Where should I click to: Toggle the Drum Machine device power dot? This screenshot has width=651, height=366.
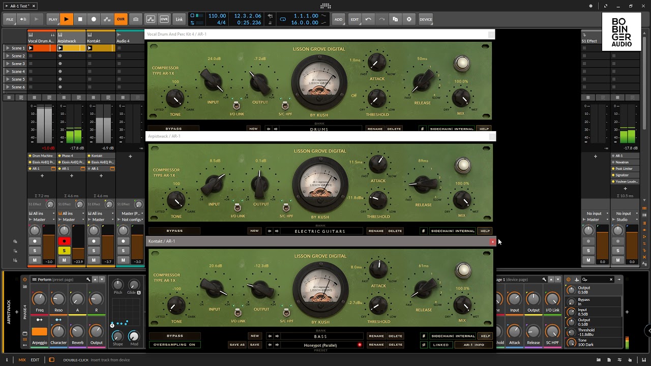31,156
